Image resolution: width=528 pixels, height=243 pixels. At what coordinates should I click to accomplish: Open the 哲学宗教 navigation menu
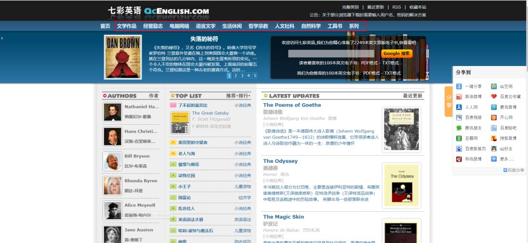pyautogui.click(x=258, y=26)
